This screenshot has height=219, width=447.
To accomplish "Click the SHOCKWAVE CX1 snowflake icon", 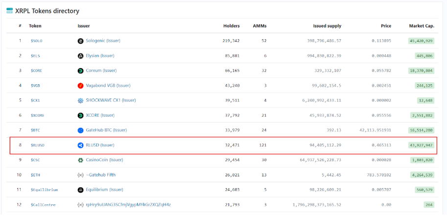I will [x=80, y=100].
